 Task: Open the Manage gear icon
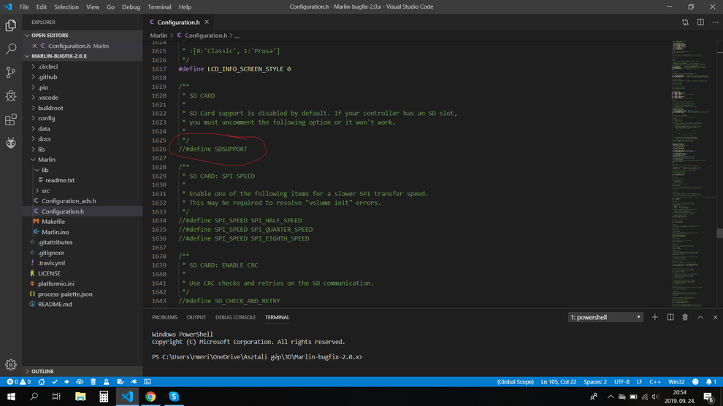coord(11,364)
